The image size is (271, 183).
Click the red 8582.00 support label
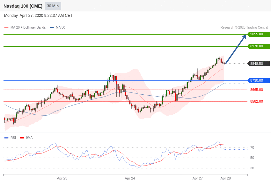[256, 101]
